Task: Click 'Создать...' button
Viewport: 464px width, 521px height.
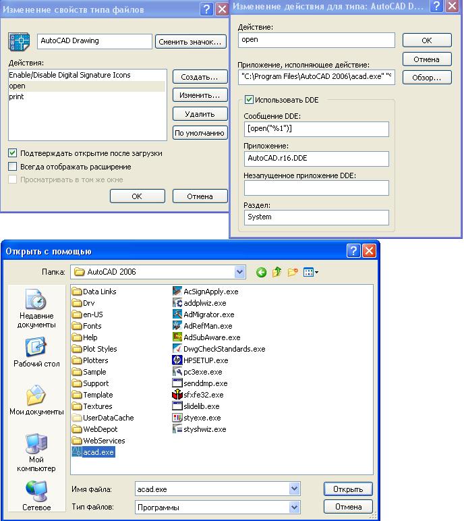Action: pyautogui.click(x=200, y=77)
